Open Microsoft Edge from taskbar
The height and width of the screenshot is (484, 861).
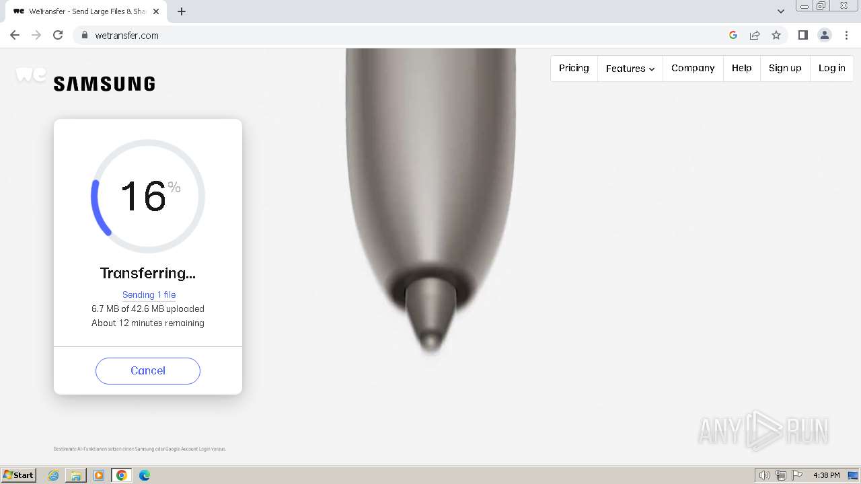pos(145,475)
